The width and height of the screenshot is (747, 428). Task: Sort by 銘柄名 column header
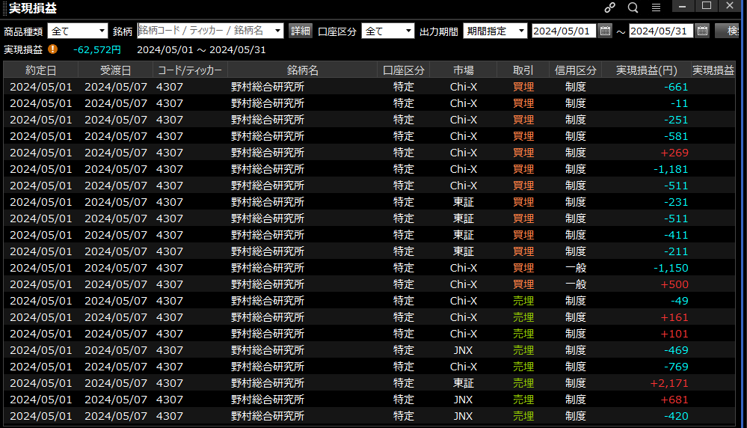click(302, 70)
